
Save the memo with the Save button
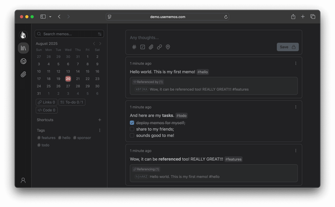(x=288, y=47)
